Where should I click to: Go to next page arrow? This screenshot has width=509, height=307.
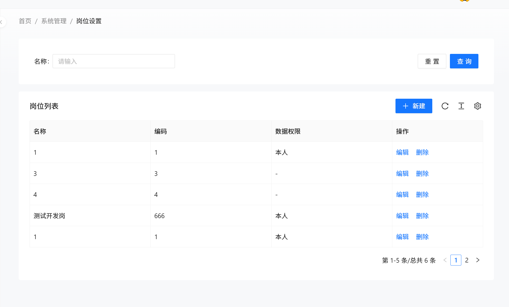pos(478,260)
